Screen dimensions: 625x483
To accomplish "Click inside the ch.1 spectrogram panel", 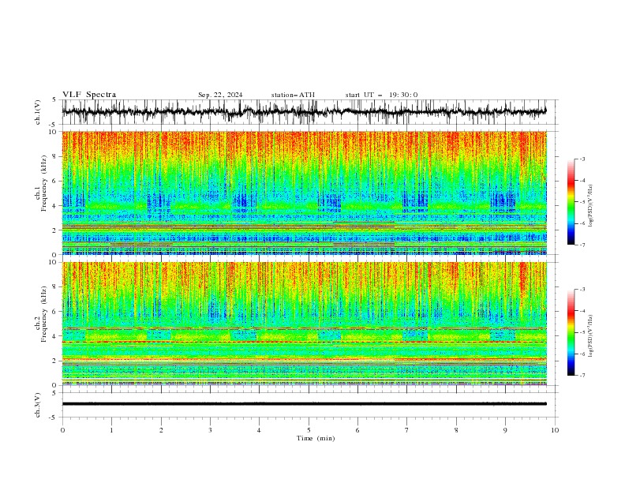I will click(x=305, y=193).
